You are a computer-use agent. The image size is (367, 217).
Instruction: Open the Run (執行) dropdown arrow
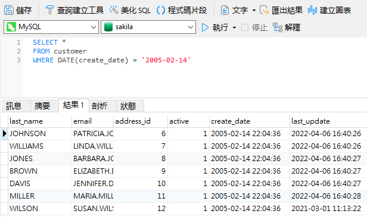[234, 27]
